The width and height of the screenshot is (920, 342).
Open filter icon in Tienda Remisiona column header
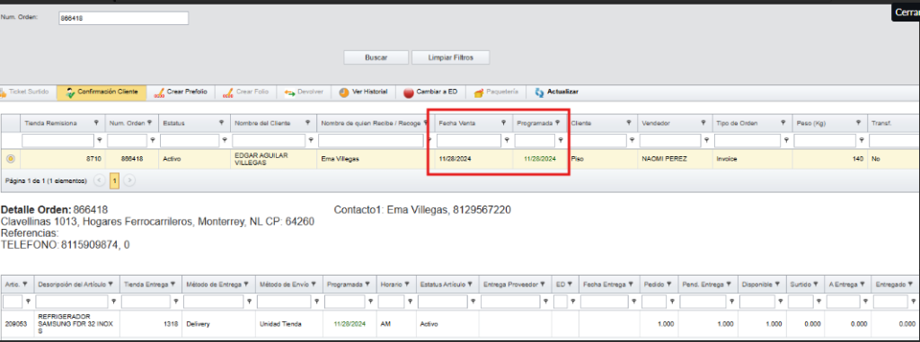[x=95, y=123]
